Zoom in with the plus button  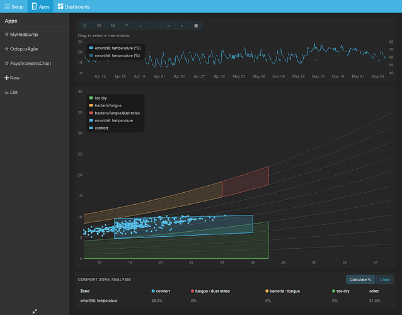[x=141, y=26]
